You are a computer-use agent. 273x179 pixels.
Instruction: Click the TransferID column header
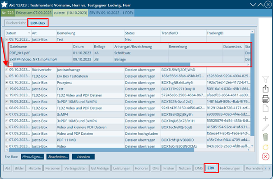[183, 33]
